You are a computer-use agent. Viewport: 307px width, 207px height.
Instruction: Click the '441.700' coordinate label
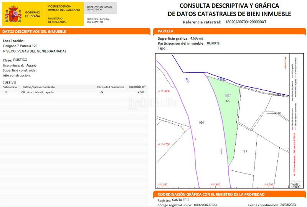(x=268, y=185)
